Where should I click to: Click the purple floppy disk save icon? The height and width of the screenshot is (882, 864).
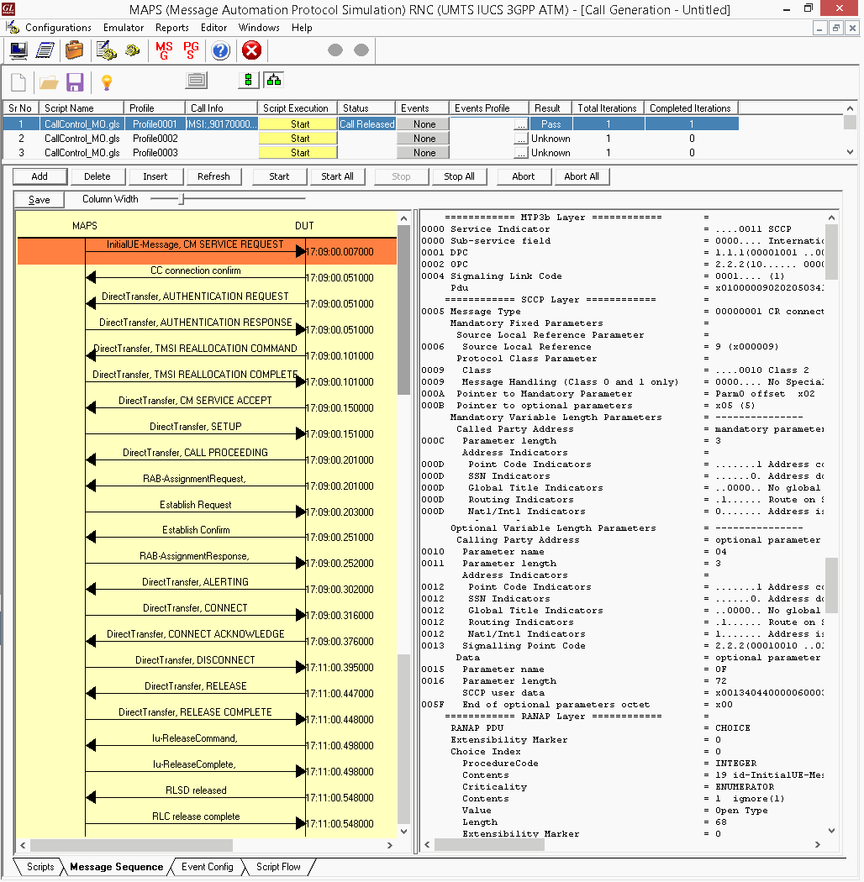click(75, 82)
